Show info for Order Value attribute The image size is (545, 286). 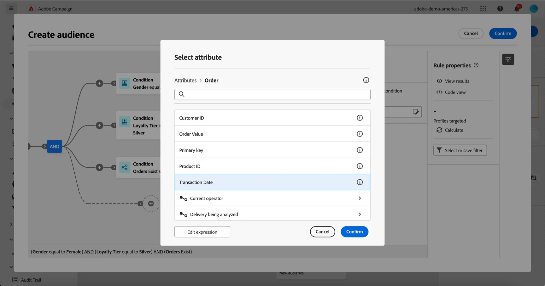click(x=360, y=134)
